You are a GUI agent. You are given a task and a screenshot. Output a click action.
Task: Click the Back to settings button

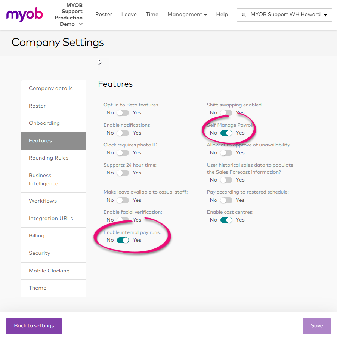click(x=34, y=326)
